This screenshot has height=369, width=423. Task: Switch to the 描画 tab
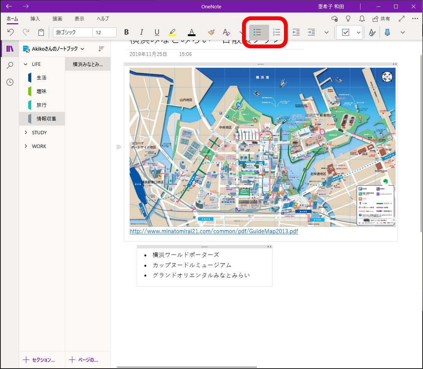57,19
